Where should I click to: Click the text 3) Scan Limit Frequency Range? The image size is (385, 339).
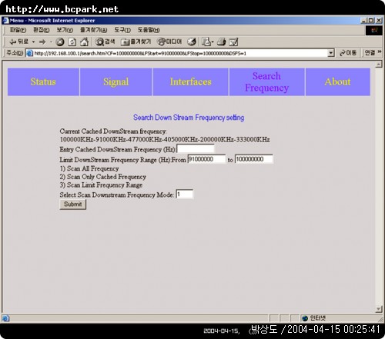[x=101, y=185]
